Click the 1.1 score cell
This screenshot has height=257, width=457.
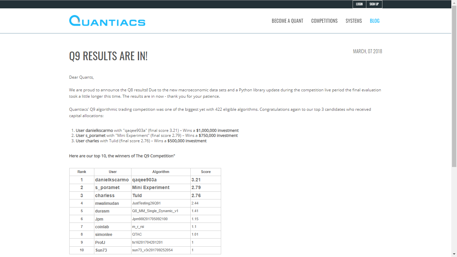click(x=206, y=227)
